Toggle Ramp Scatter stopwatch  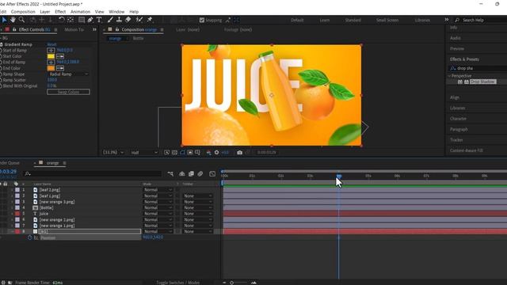1,80
